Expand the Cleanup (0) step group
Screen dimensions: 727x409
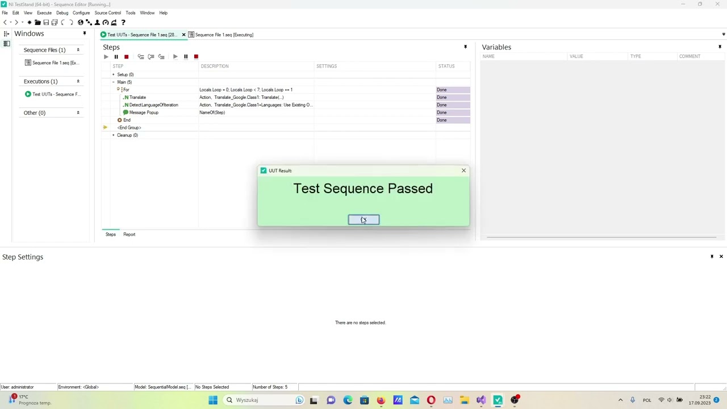click(113, 135)
